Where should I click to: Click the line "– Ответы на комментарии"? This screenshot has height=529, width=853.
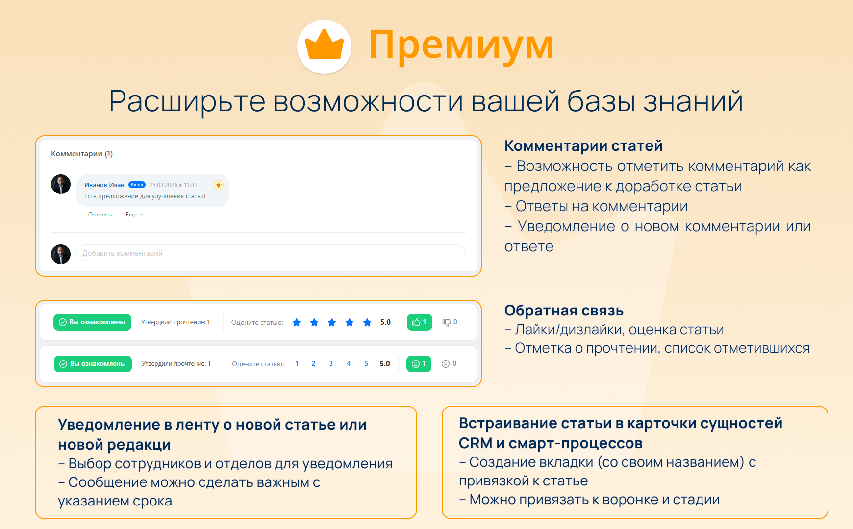click(x=596, y=206)
